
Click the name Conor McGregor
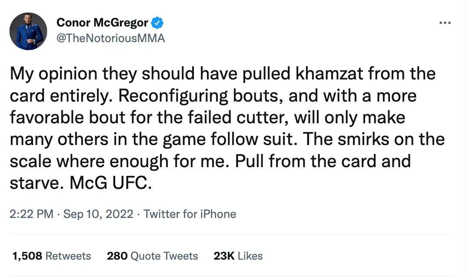(102, 22)
